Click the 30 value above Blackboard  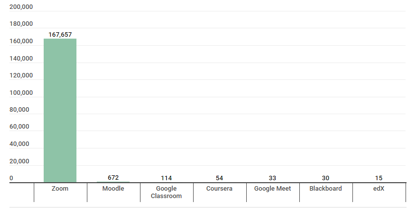click(x=326, y=178)
